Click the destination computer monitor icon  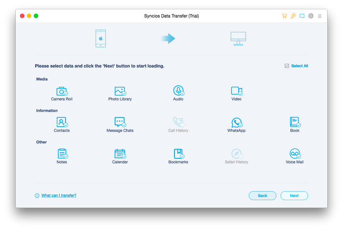(x=238, y=39)
